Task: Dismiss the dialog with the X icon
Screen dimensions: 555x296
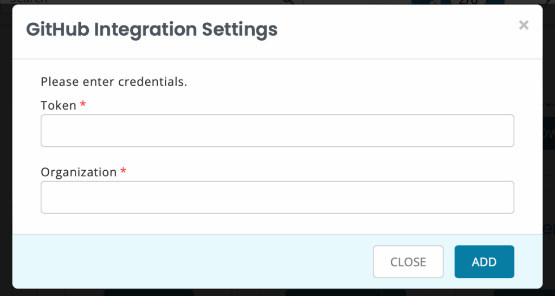Action: [524, 25]
